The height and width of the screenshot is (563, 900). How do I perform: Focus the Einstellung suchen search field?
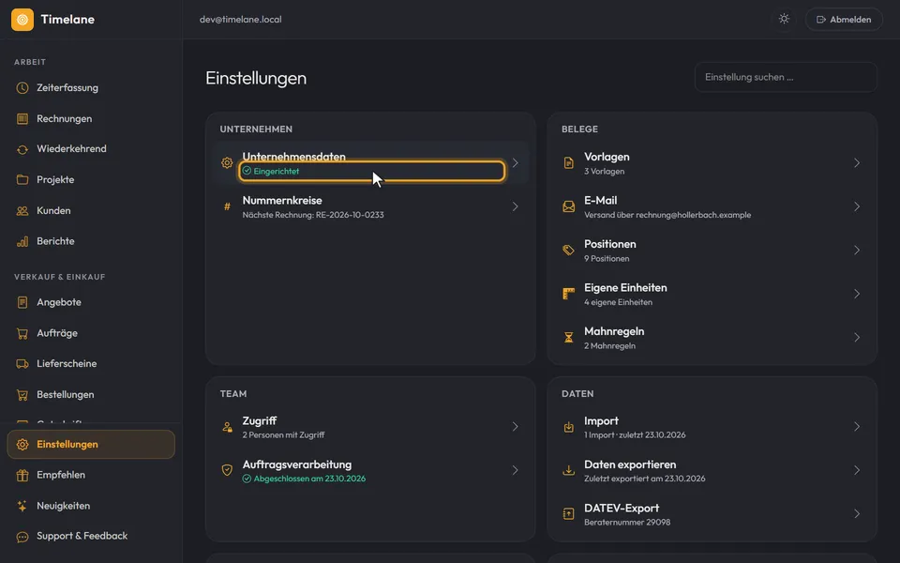click(786, 77)
